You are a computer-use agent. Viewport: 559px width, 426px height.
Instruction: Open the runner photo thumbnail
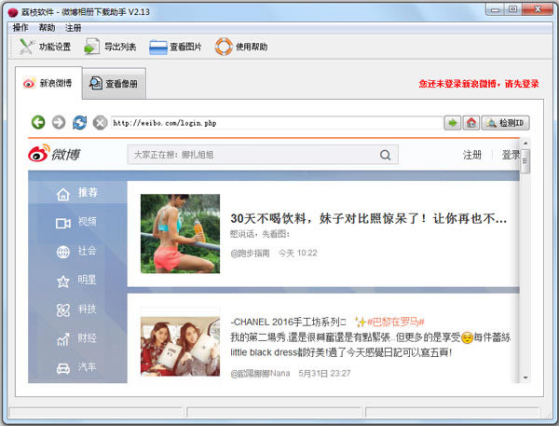[x=180, y=234]
